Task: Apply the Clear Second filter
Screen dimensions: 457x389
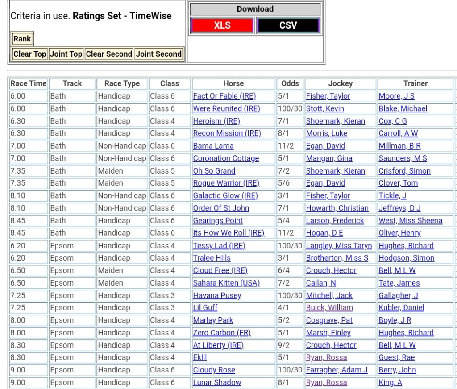Action: (x=109, y=54)
